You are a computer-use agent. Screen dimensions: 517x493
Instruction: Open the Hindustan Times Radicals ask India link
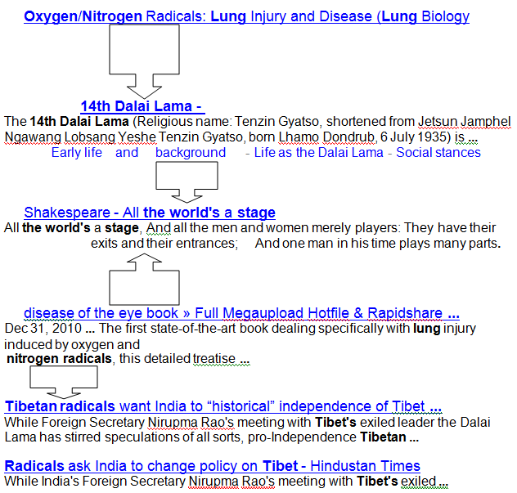pos(213,465)
